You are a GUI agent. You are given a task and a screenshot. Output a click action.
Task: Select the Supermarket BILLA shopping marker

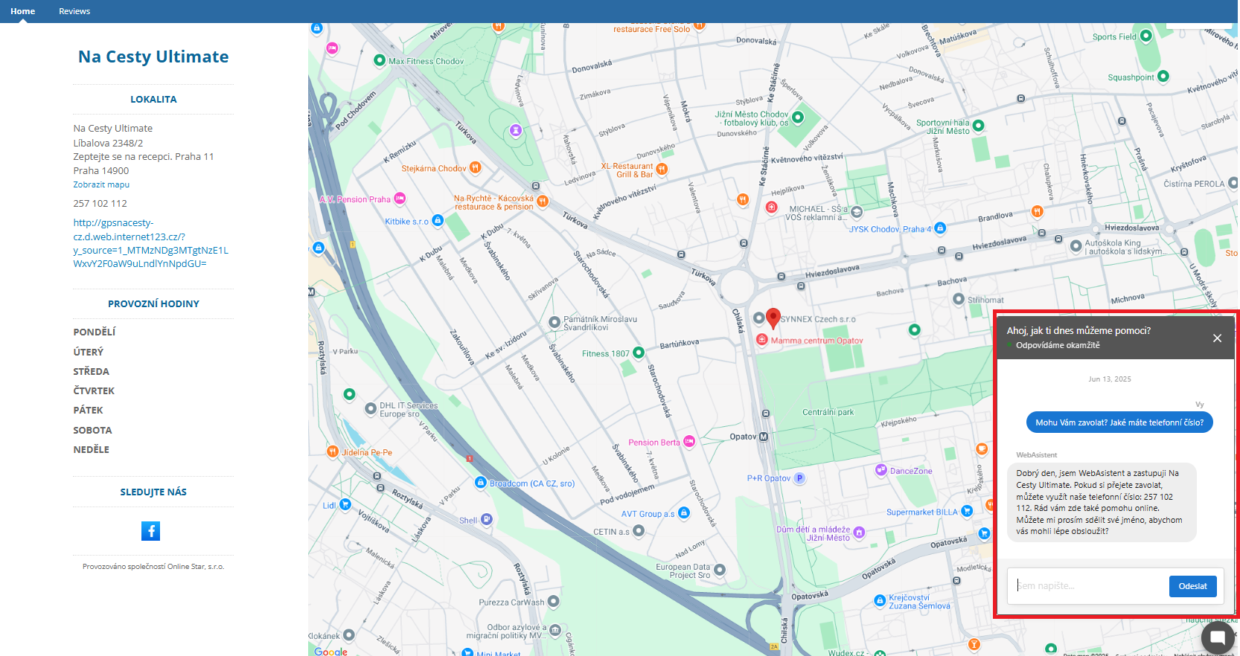967,511
